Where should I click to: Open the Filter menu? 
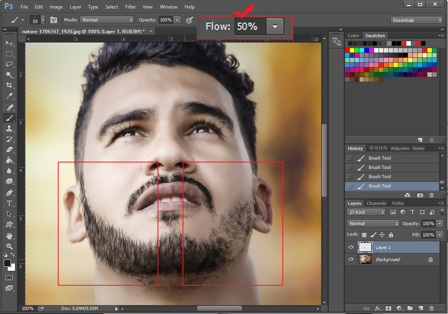coord(130,7)
